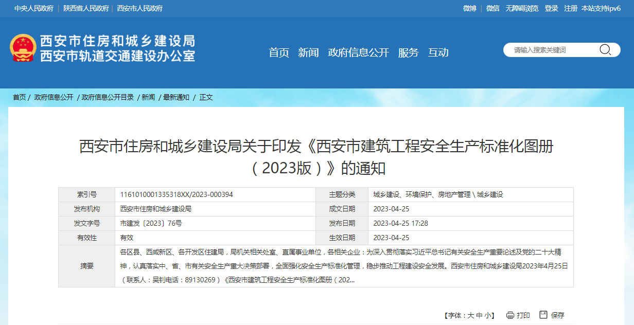The width and height of the screenshot is (634, 325).
Task: Open the 首页 navigation menu item
Action: click(x=279, y=52)
